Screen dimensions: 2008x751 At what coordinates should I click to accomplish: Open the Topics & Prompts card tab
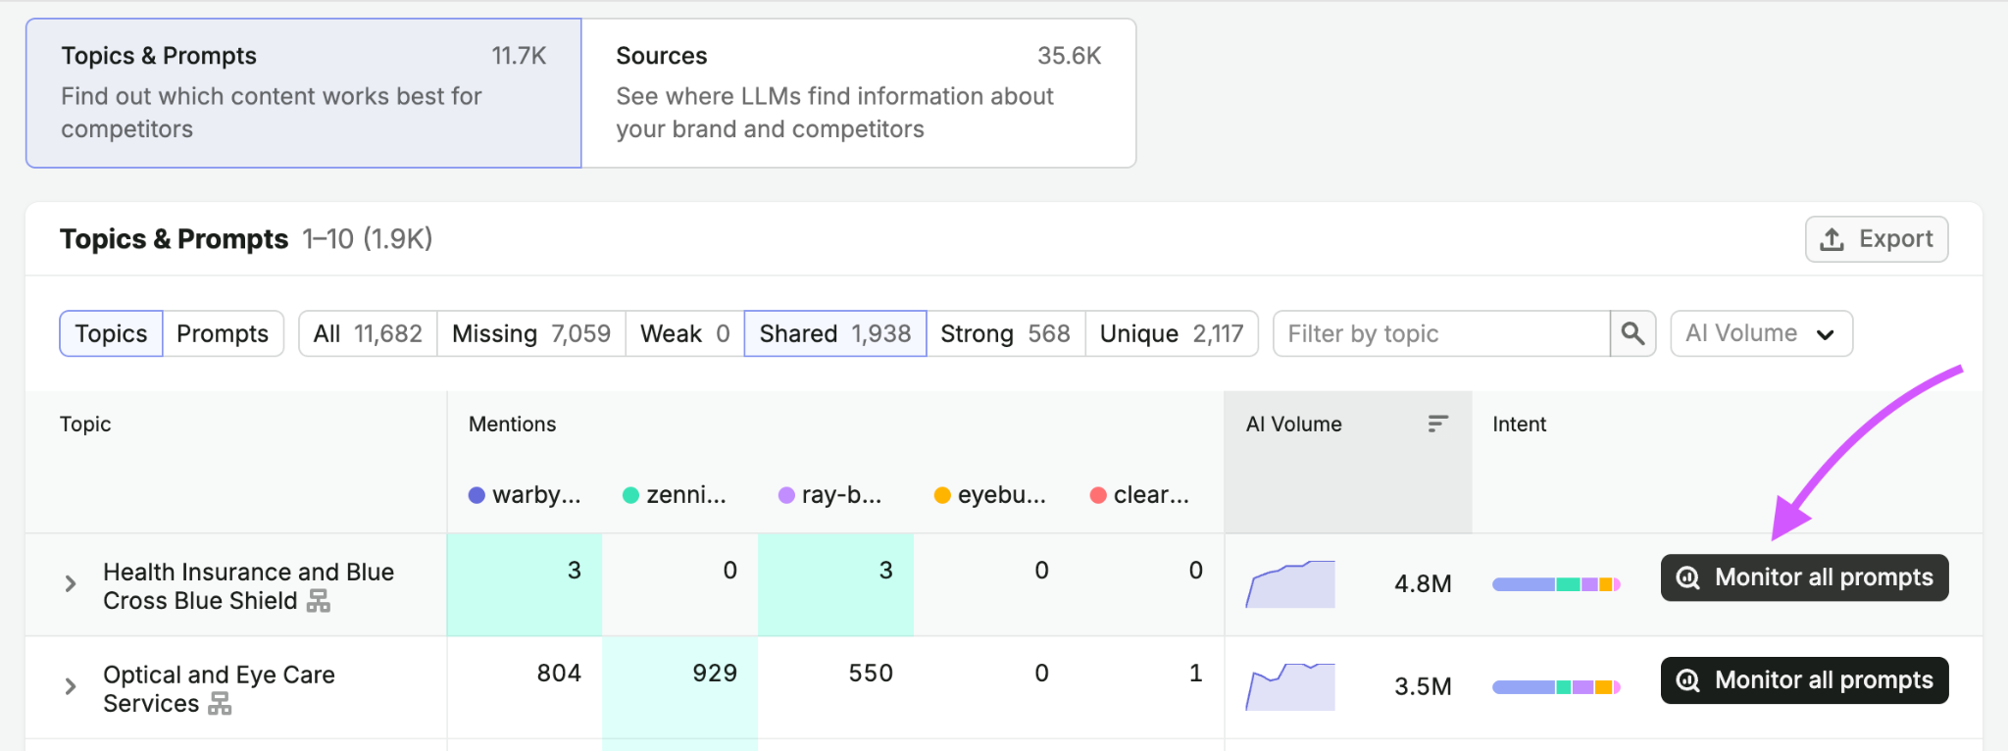pyautogui.click(x=304, y=93)
